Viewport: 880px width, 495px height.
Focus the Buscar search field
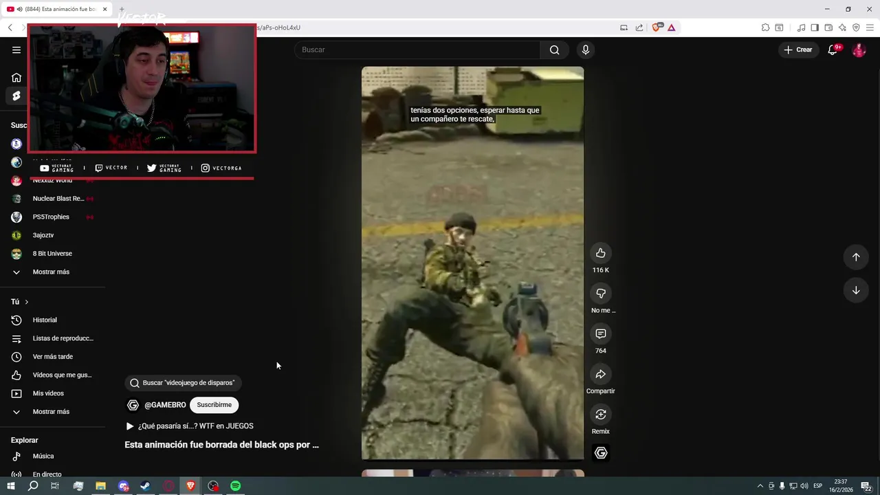417,49
